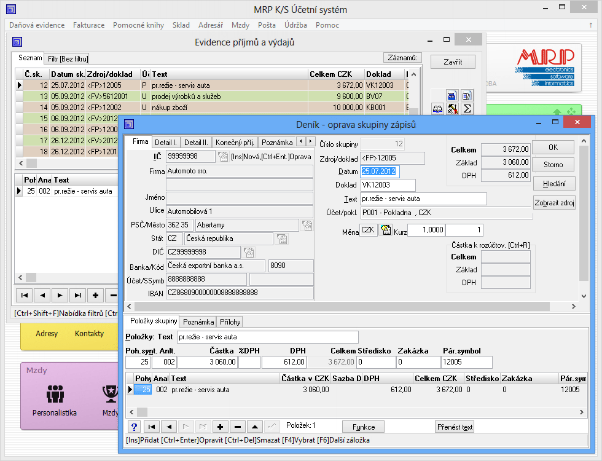Click the IČ company lookup icon
The height and width of the screenshot is (461, 602).
222,157
